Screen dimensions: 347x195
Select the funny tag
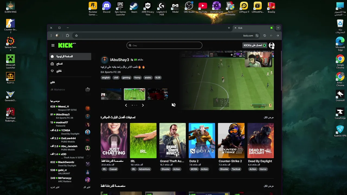click(137, 77)
